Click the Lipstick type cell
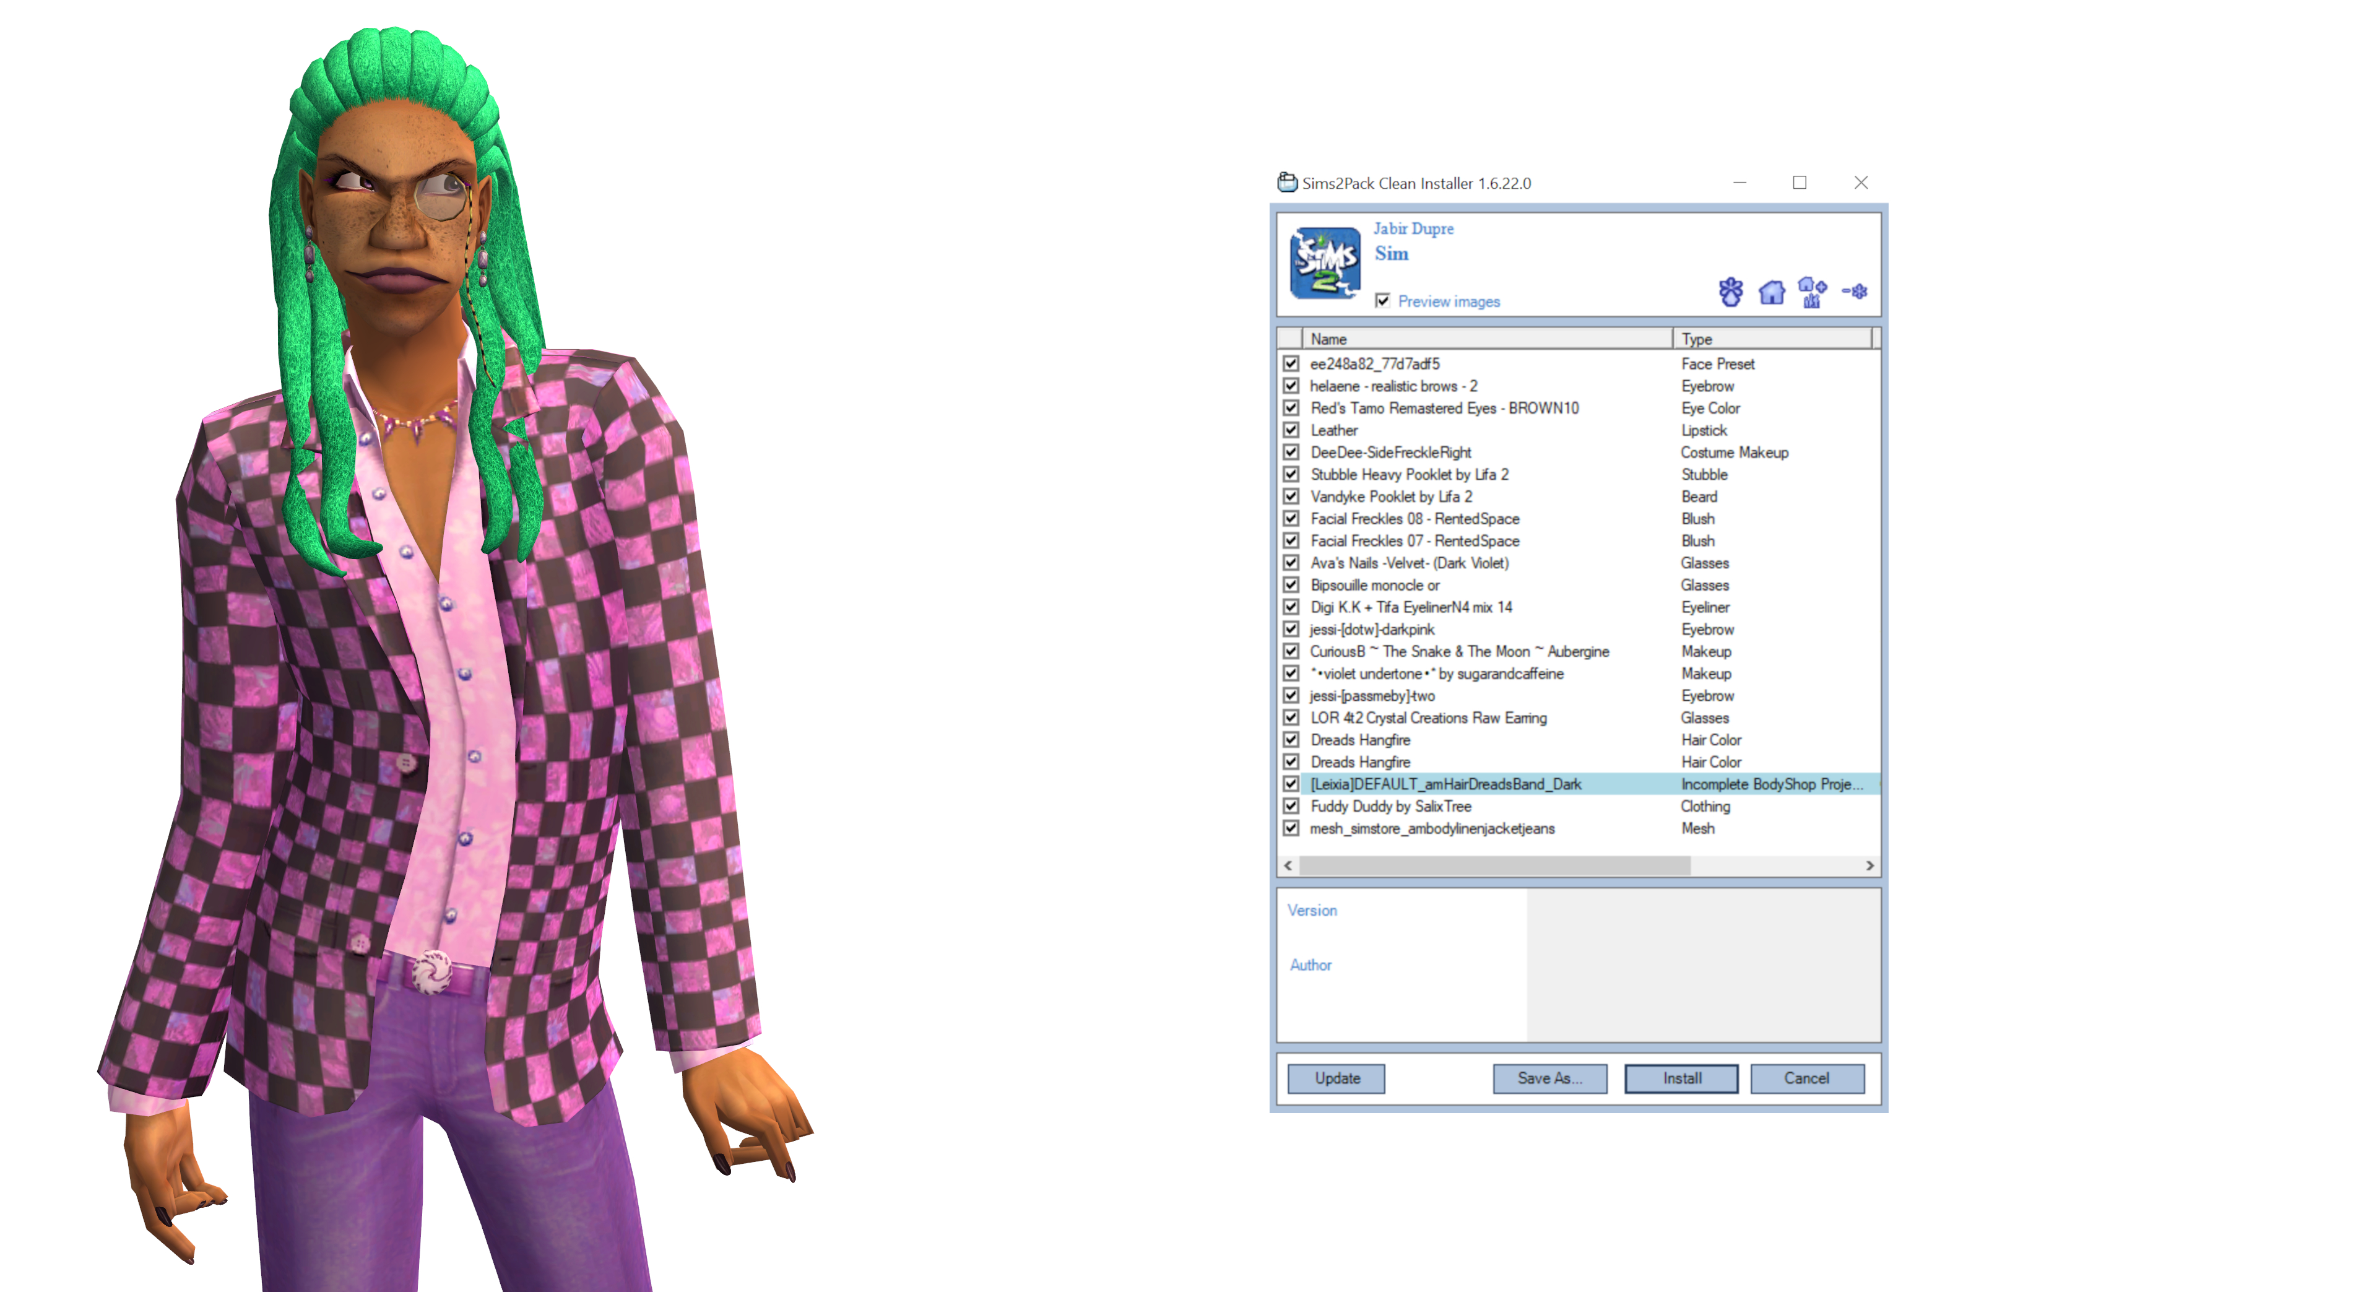This screenshot has height=1292, width=2369. click(1703, 430)
